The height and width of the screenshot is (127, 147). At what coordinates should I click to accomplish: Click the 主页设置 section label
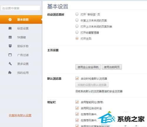pos(53,50)
